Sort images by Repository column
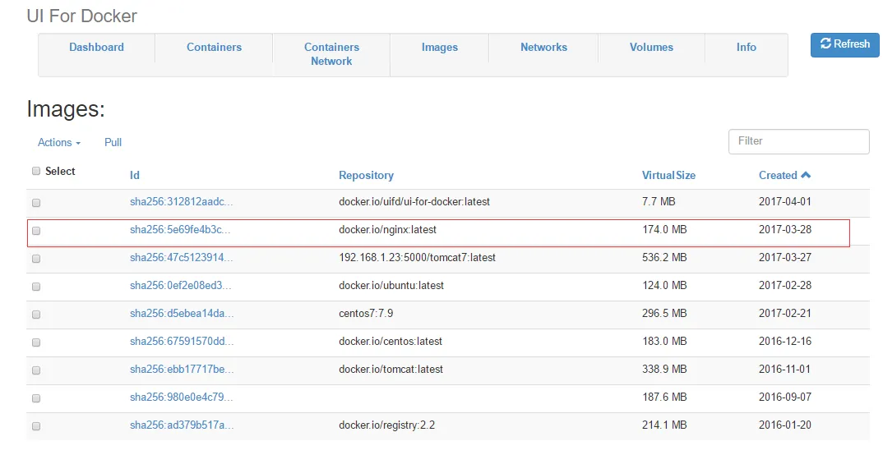 pyautogui.click(x=366, y=176)
